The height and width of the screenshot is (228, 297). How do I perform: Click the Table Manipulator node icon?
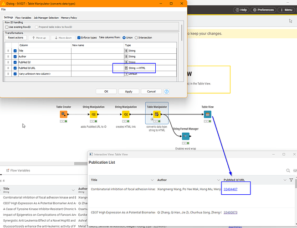click(x=157, y=114)
